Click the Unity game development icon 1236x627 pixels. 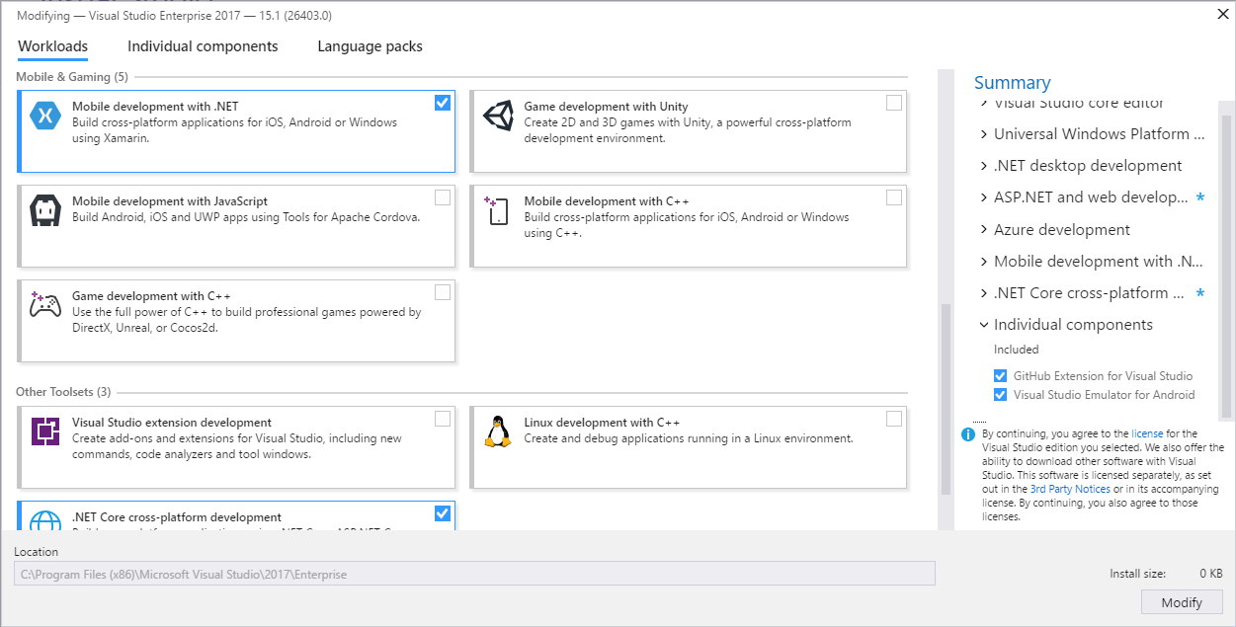point(498,116)
